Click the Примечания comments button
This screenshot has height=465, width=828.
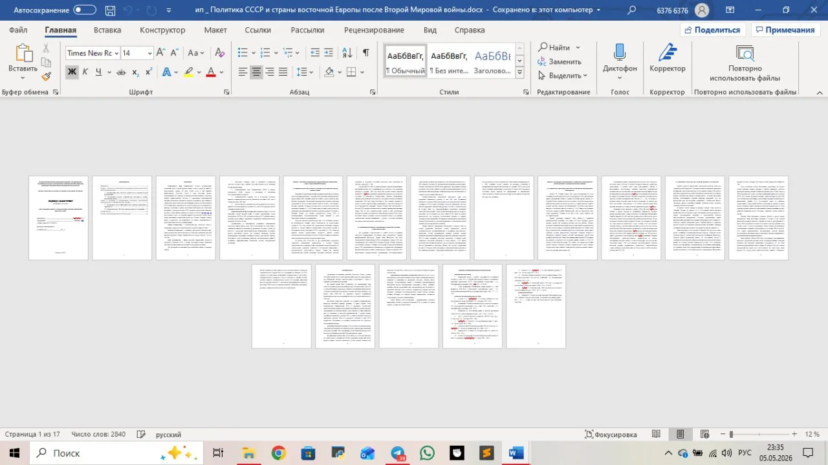point(785,30)
